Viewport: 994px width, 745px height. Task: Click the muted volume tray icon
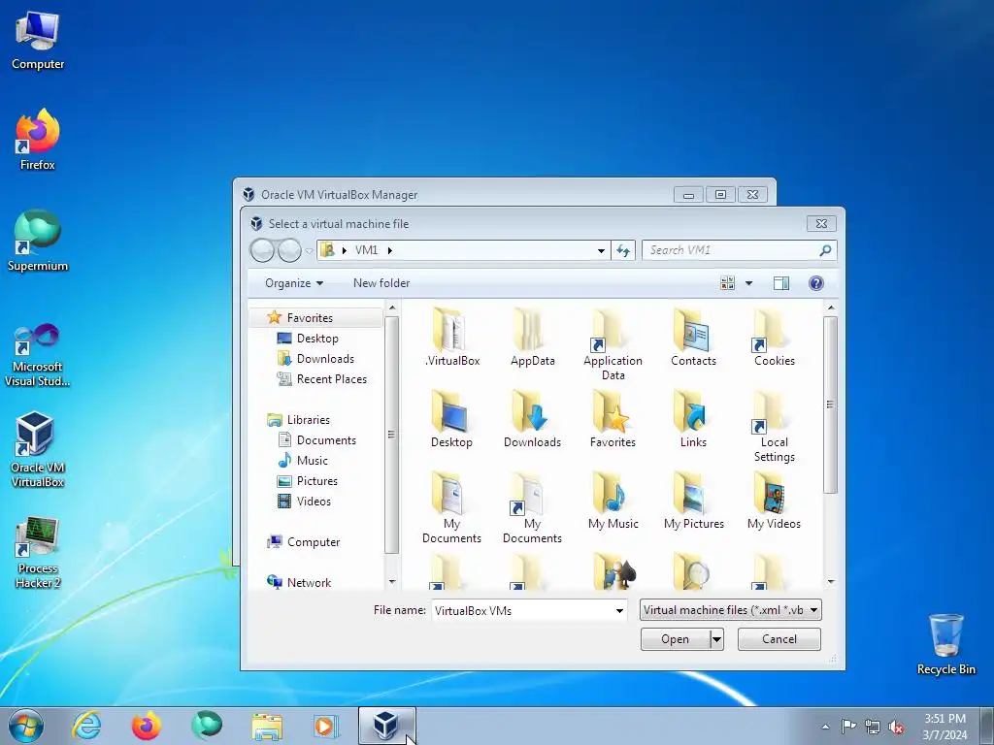(896, 727)
